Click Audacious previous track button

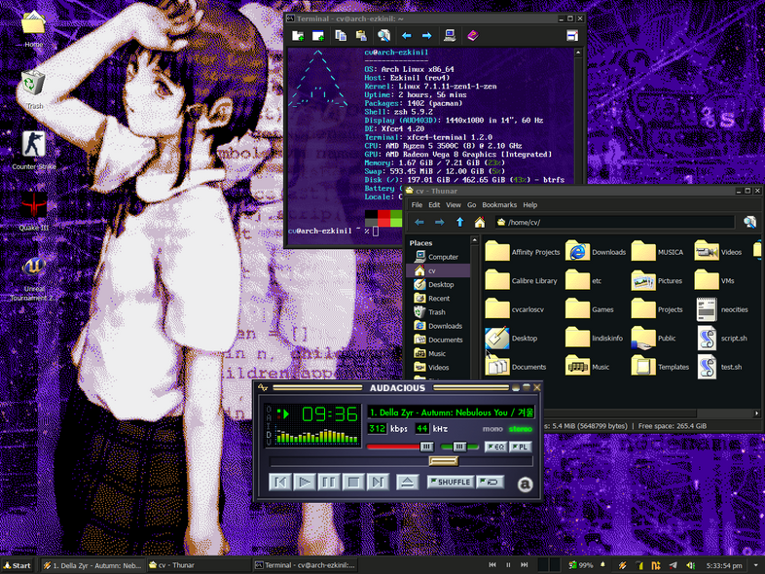[x=280, y=483]
